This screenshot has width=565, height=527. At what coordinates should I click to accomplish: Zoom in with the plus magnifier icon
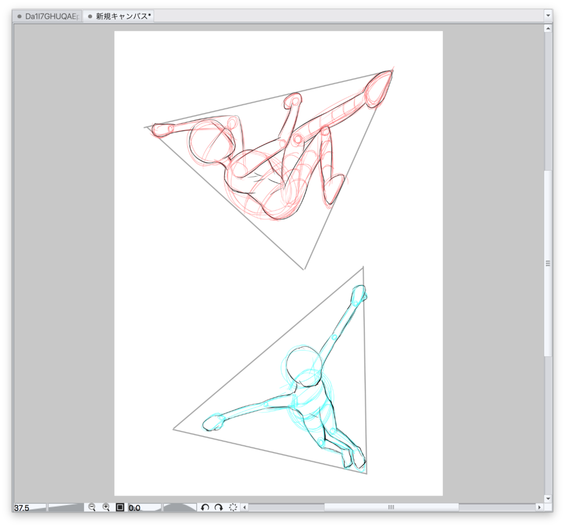pos(106,507)
